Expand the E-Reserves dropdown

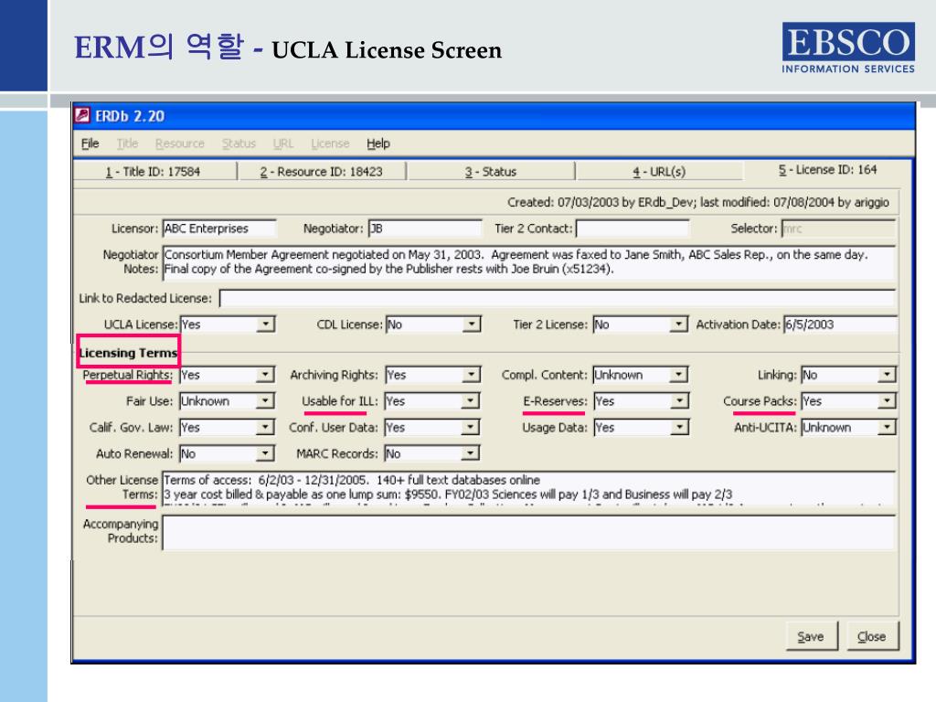pyautogui.click(x=679, y=400)
